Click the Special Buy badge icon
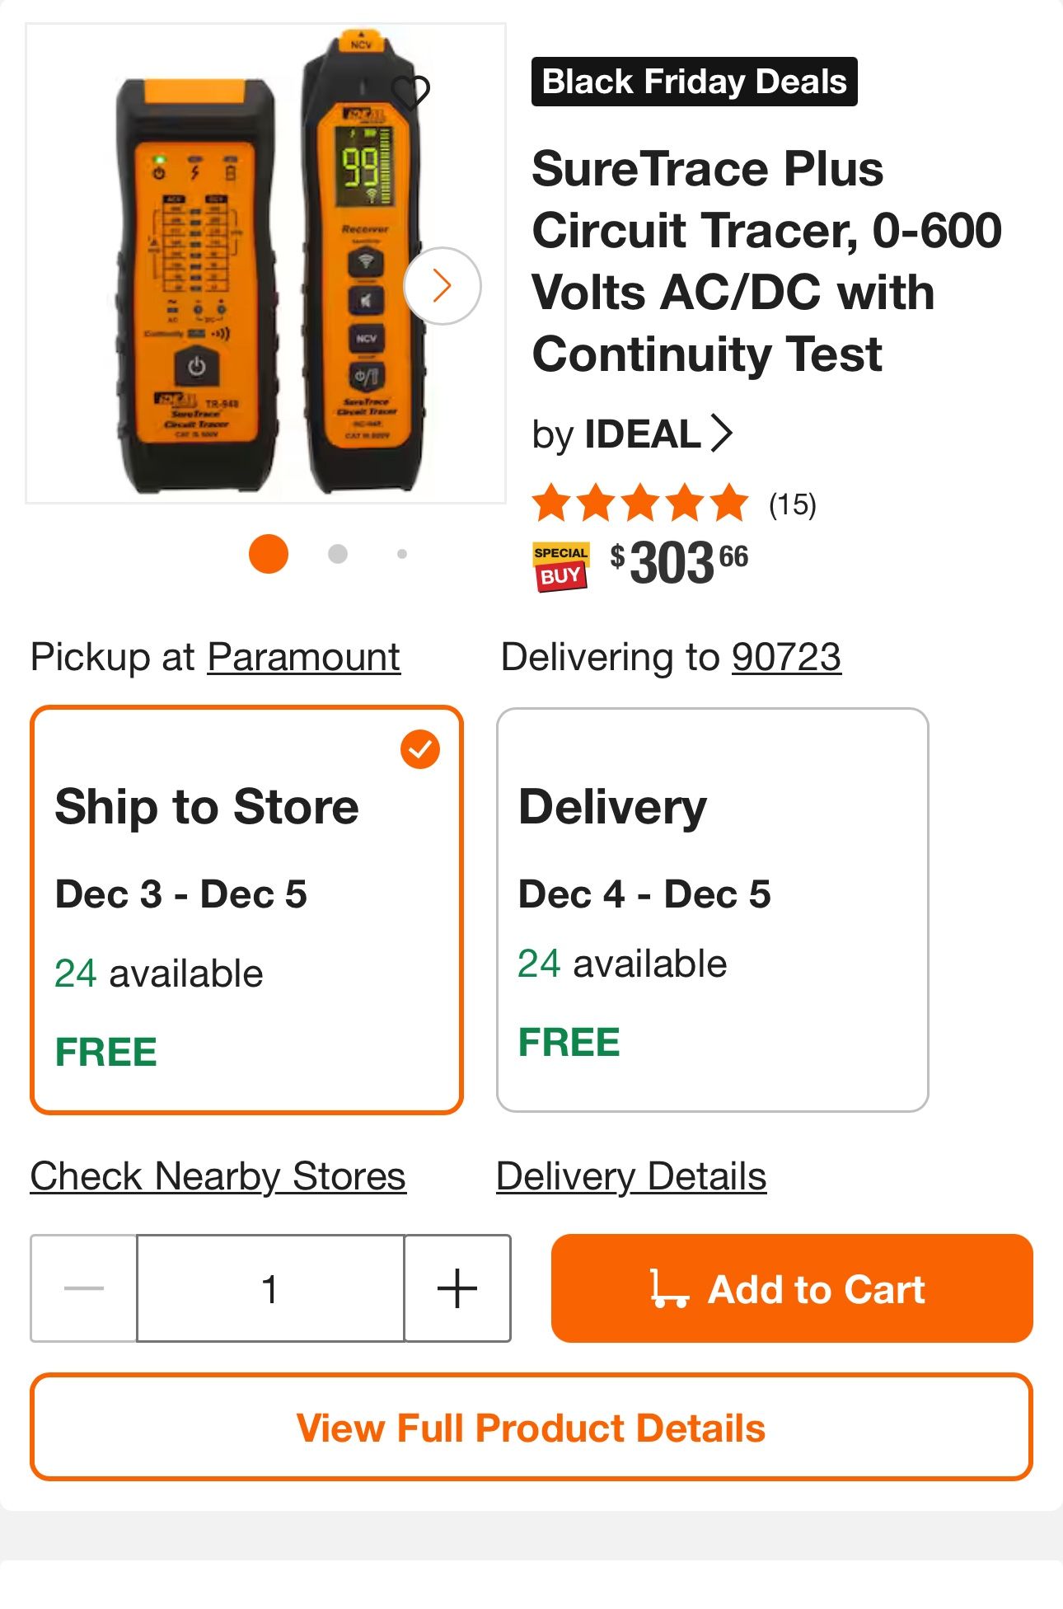Image resolution: width=1063 pixels, height=1609 pixels. coord(560,566)
